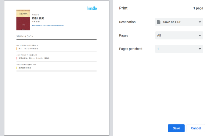Click the PDF document icon in Destination field

point(159,22)
